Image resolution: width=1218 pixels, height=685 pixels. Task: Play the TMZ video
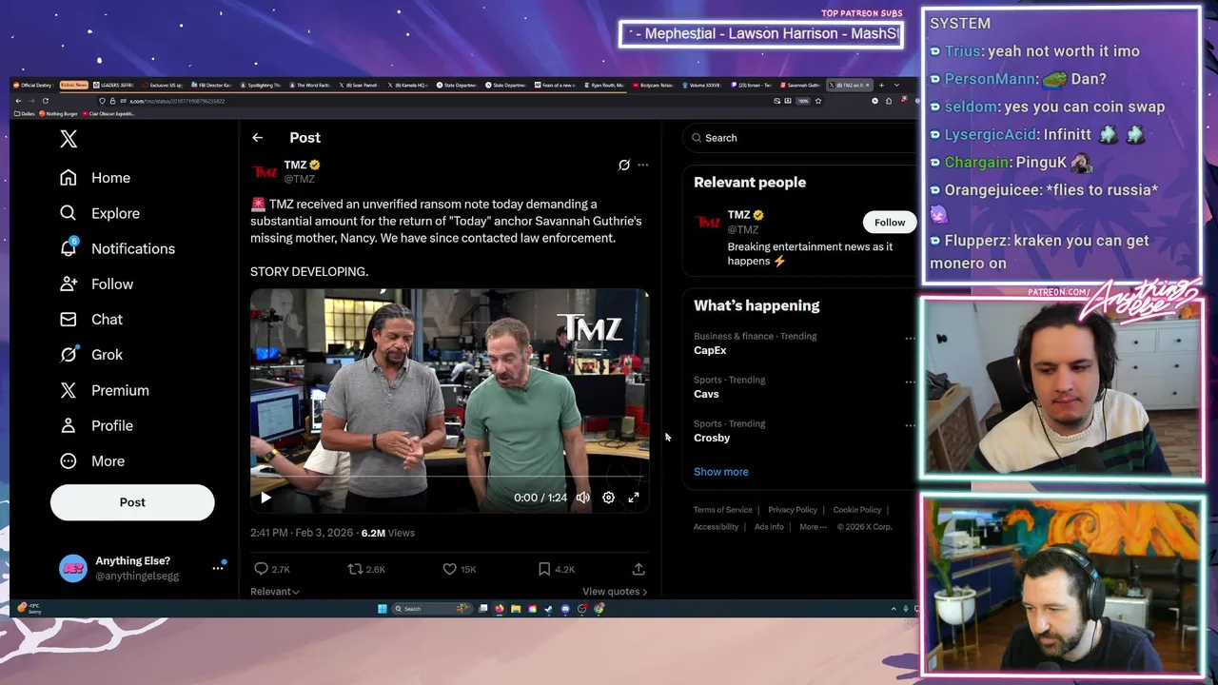(265, 498)
